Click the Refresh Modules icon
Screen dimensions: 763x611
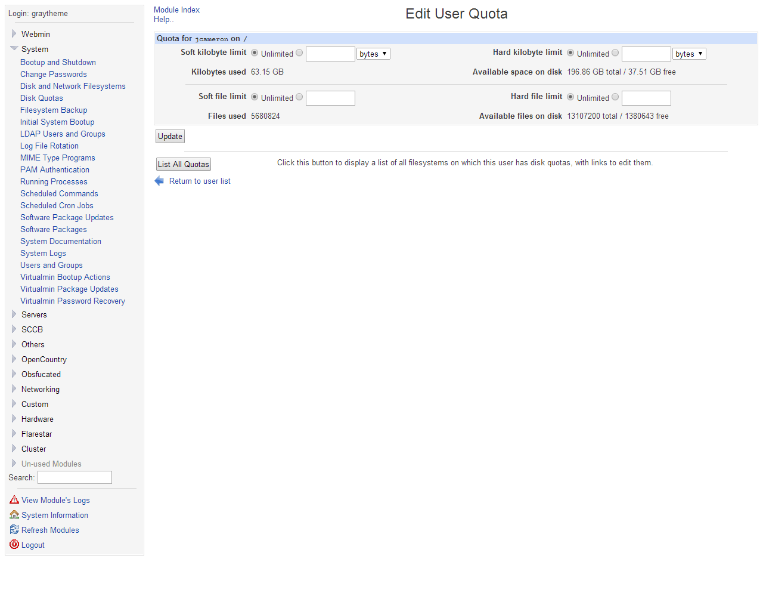tap(14, 530)
